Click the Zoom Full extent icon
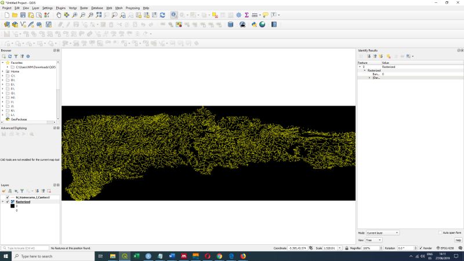The image size is (464, 261). tap(99, 15)
